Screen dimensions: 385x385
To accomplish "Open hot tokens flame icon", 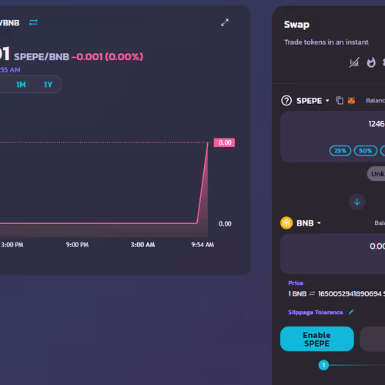I will 371,62.
